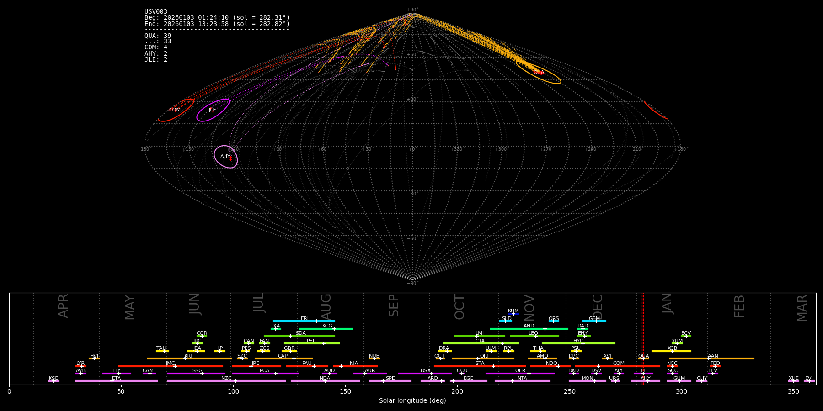Select the AHY radiant circle on sky map
823x411 pixels.
coord(225,157)
